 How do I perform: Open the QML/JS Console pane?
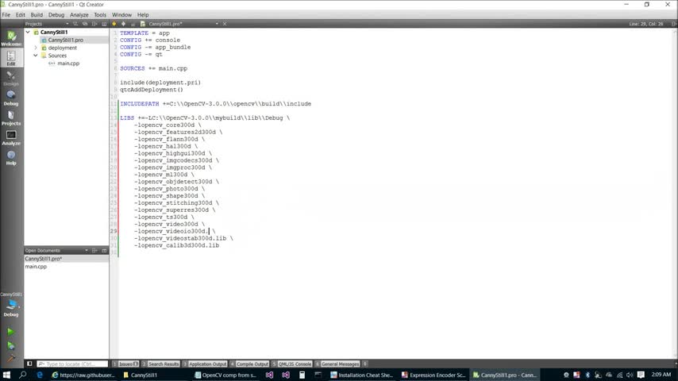click(x=292, y=364)
